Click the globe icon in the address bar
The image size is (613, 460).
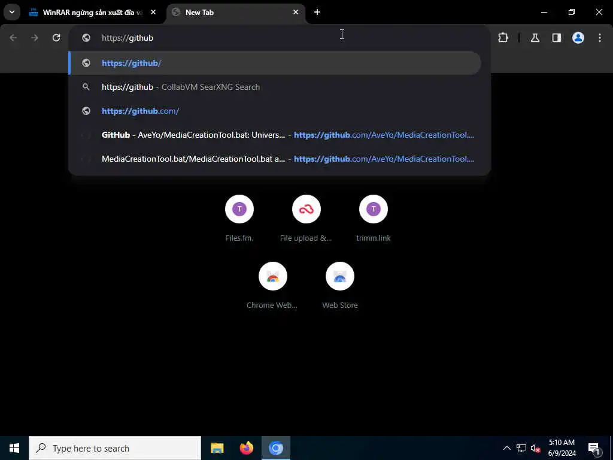(86, 38)
